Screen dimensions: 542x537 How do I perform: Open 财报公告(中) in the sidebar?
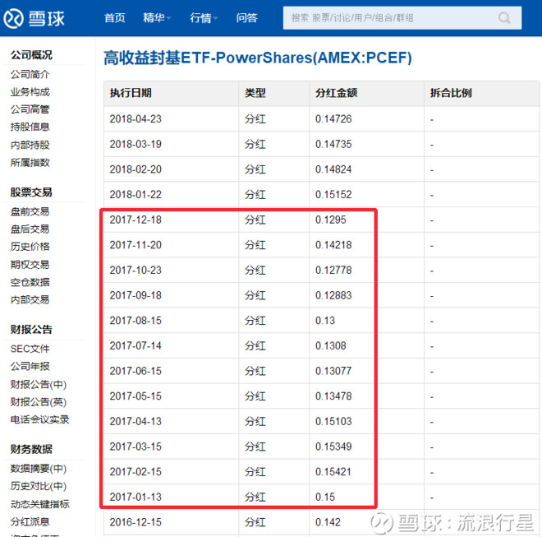click(39, 384)
